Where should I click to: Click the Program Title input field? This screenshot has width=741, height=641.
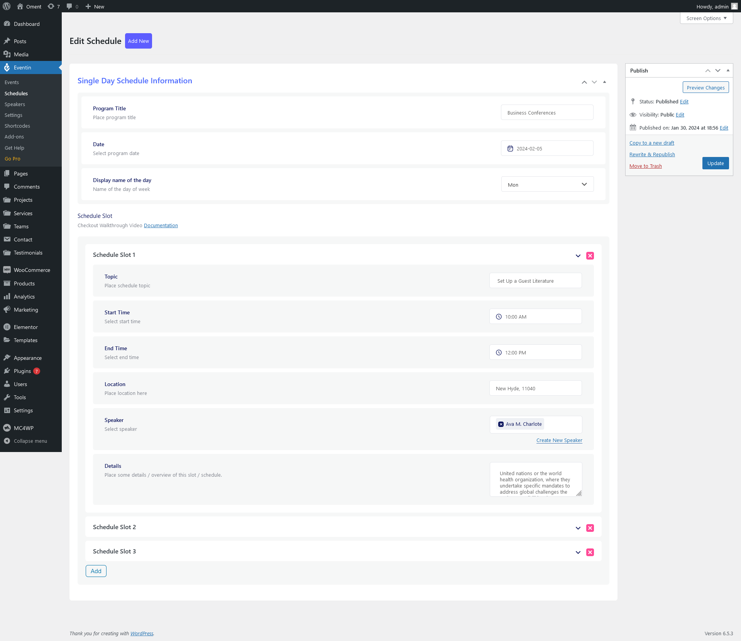(x=546, y=113)
